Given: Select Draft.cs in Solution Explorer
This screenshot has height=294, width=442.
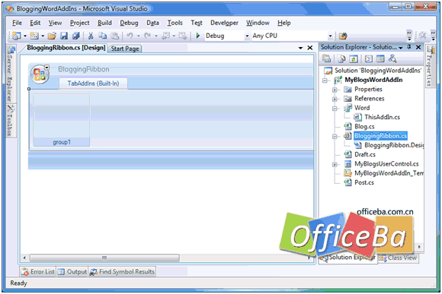Looking at the screenshot, I should 365,154.
